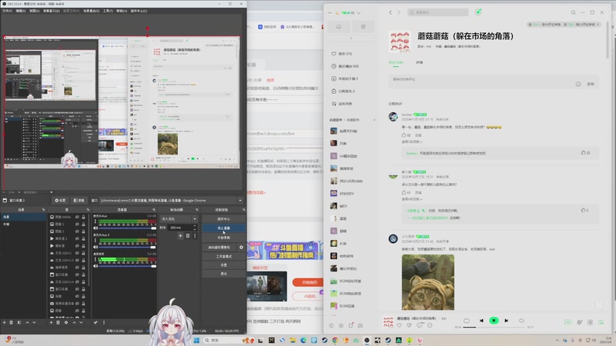Screen dimensions: 616x346
Task: Toggle the player volume speaker icon
Action: tap(521, 321)
